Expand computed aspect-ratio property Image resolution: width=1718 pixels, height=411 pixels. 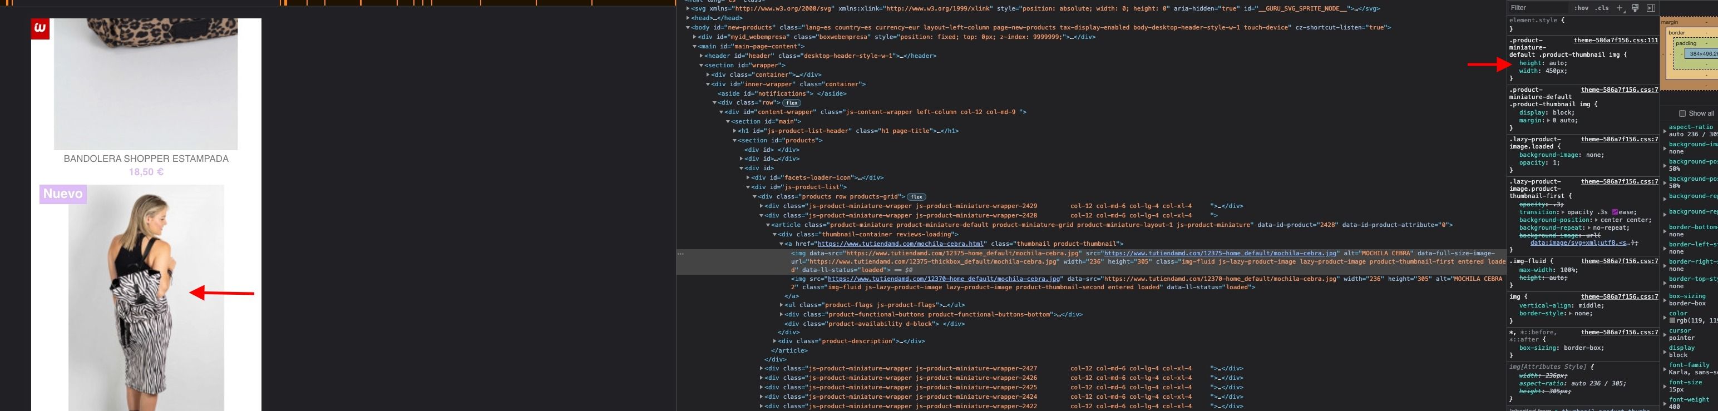coord(1665,131)
